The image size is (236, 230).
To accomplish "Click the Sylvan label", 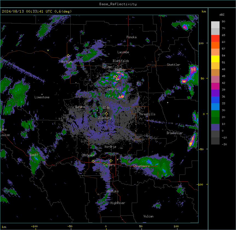I will click(x=107, y=67).
